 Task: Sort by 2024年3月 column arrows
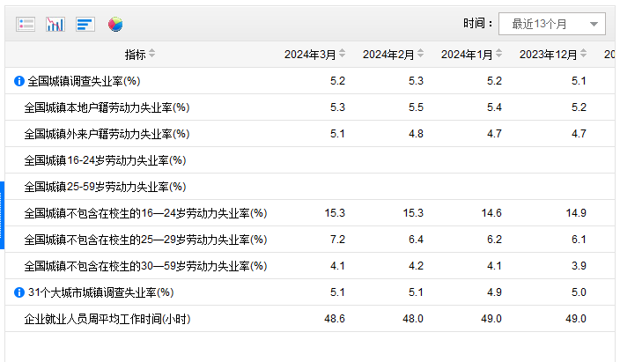343,55
